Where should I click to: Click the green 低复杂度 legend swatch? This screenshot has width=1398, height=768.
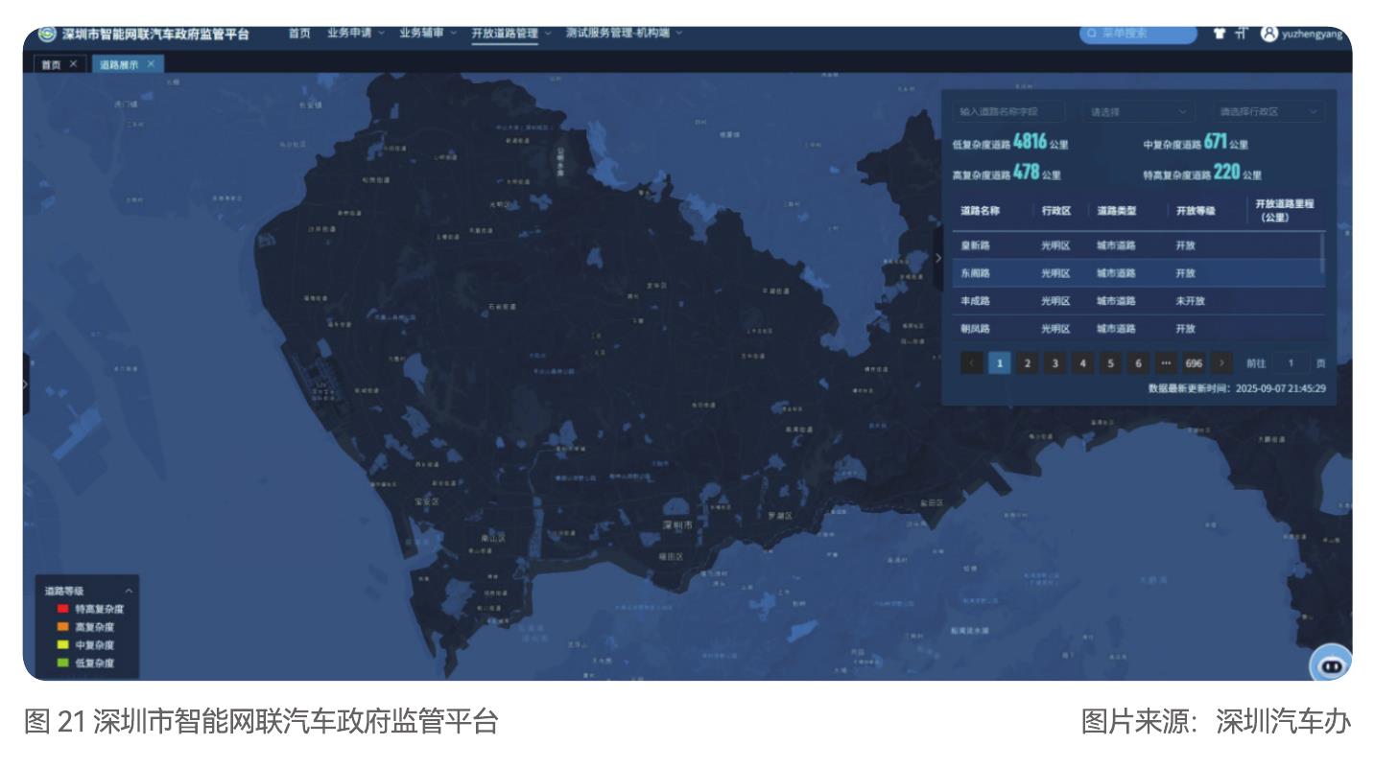coord(62,663)
